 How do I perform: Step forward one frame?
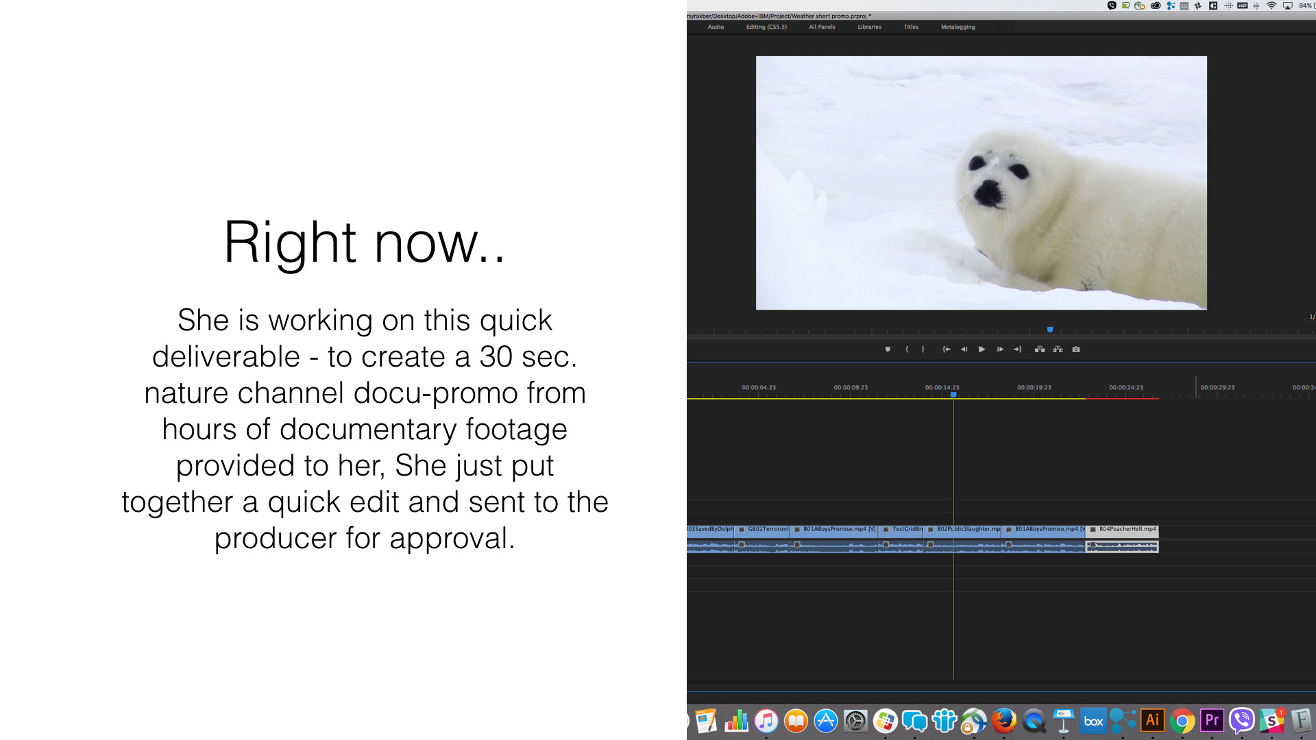[1000, 349]
